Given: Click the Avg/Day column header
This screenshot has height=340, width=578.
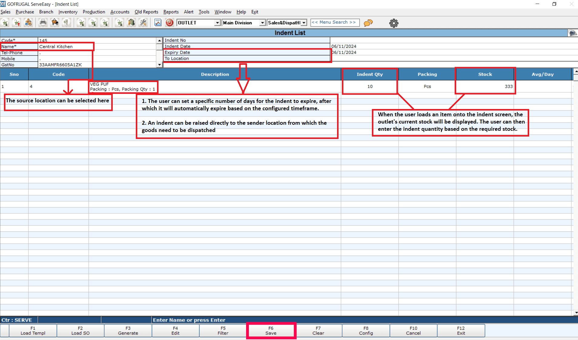Looking at the screenshot, I should click(x=543, y=74).
